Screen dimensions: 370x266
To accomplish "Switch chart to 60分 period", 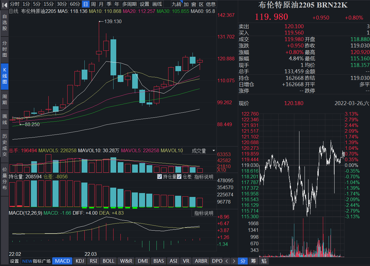I will tap(75, 4).
